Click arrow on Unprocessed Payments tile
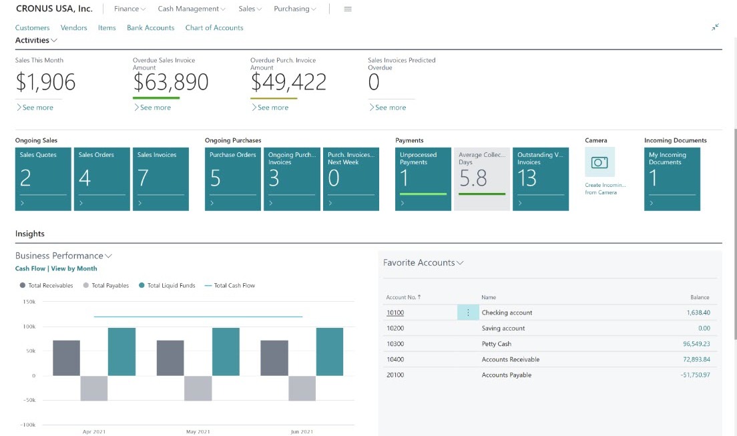 coord(402,202)
